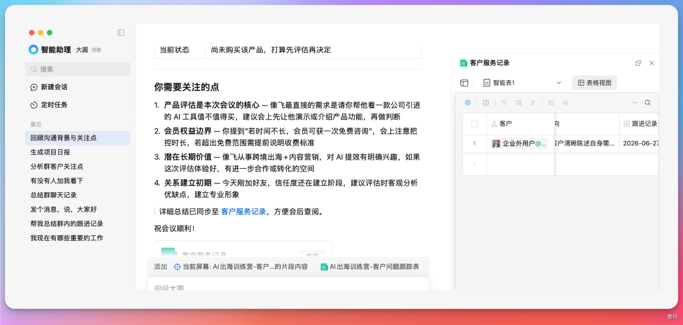
Task: Select the 当前屏幕 attachment chip
Action: (241, 267)
